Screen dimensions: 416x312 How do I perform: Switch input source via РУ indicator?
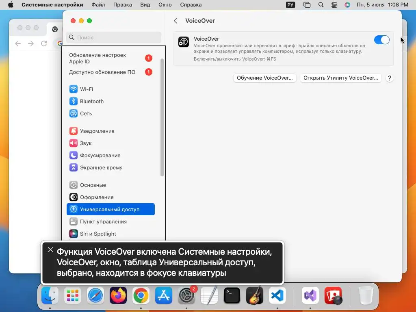(290, 5)
